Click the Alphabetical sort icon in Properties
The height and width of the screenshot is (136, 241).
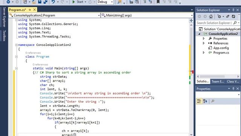[205, 101]
